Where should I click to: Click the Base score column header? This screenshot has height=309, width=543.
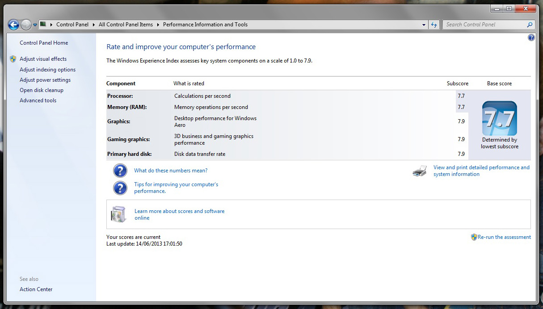click(500, 84)
